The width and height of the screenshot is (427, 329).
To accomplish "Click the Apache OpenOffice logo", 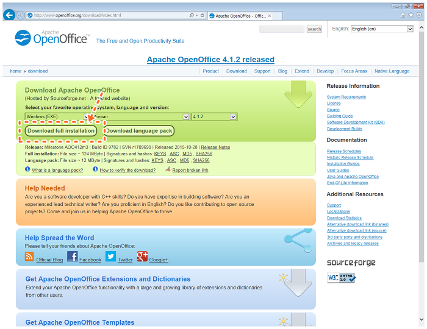I will [x=52, y=38].
